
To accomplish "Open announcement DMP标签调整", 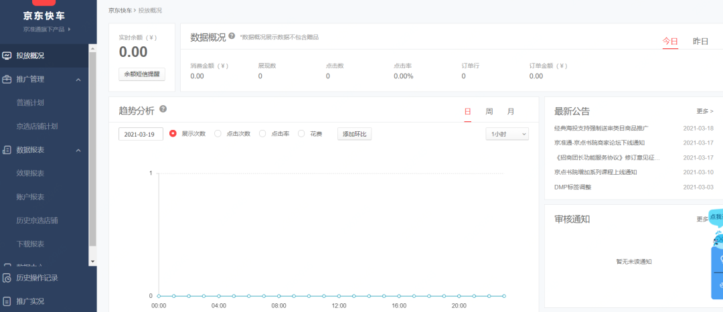I will click(x=572, y=187).
